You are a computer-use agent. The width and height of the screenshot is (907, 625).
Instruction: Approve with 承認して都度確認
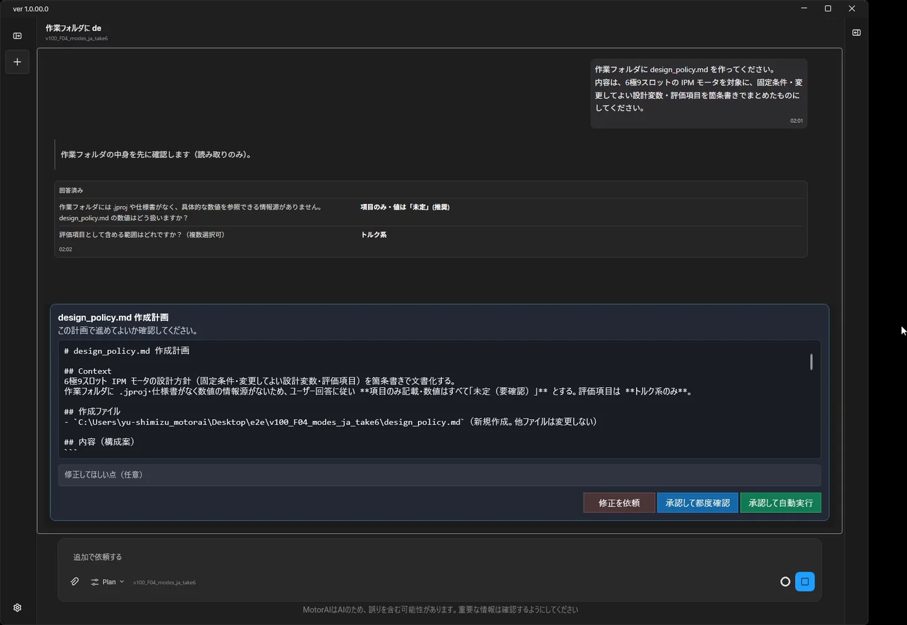(x=698, y=503)
